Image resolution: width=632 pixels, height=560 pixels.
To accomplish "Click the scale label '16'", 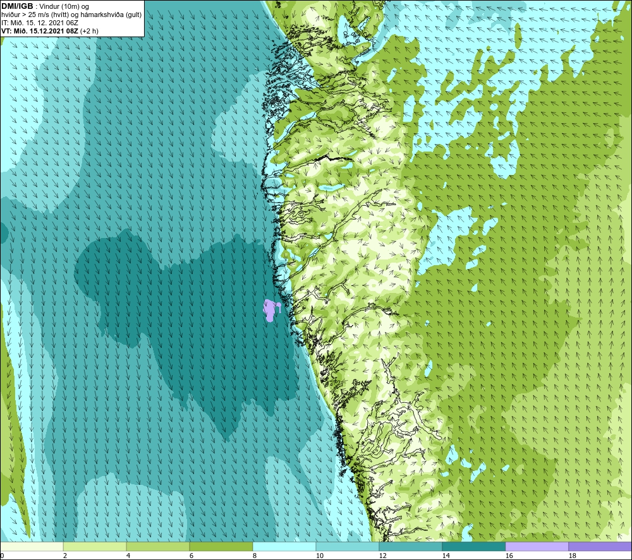I will coord(509,556).
